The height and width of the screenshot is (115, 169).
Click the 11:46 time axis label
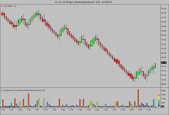(x=140, y=110)
